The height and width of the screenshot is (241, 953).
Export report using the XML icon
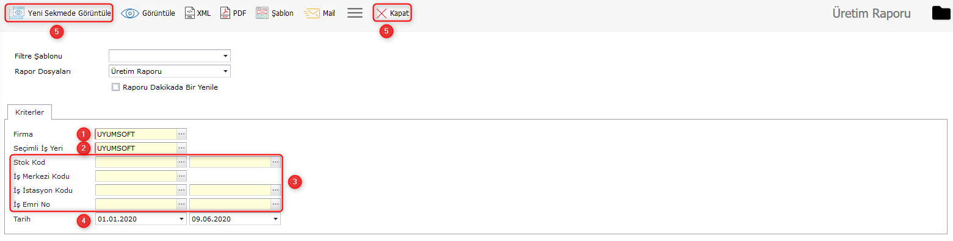pyautogui.click(x=190, y=13)
